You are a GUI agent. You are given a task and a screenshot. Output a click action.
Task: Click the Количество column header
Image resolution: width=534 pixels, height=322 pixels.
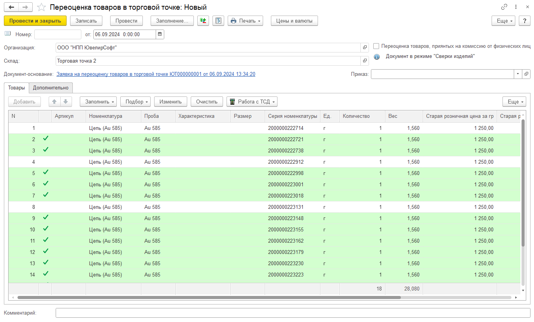[362, 116]
